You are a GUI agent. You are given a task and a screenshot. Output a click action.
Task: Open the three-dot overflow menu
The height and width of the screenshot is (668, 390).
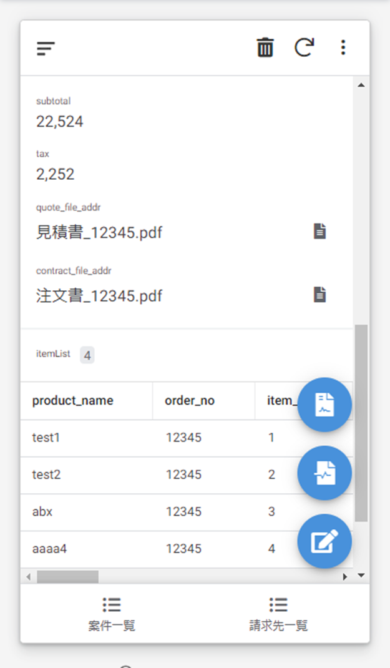tap(343, 47)
